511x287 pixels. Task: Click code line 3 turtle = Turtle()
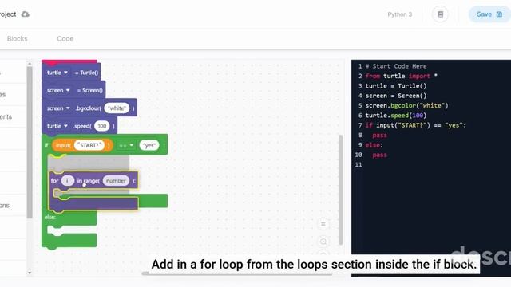(x=396, y=86)
